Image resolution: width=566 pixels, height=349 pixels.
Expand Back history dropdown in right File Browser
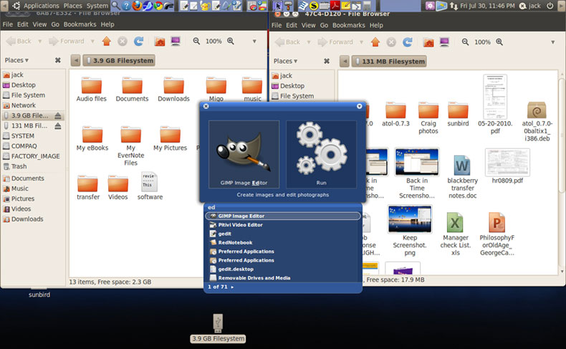309,42
